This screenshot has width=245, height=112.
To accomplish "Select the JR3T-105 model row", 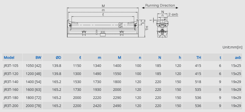I will pos(11,66).
